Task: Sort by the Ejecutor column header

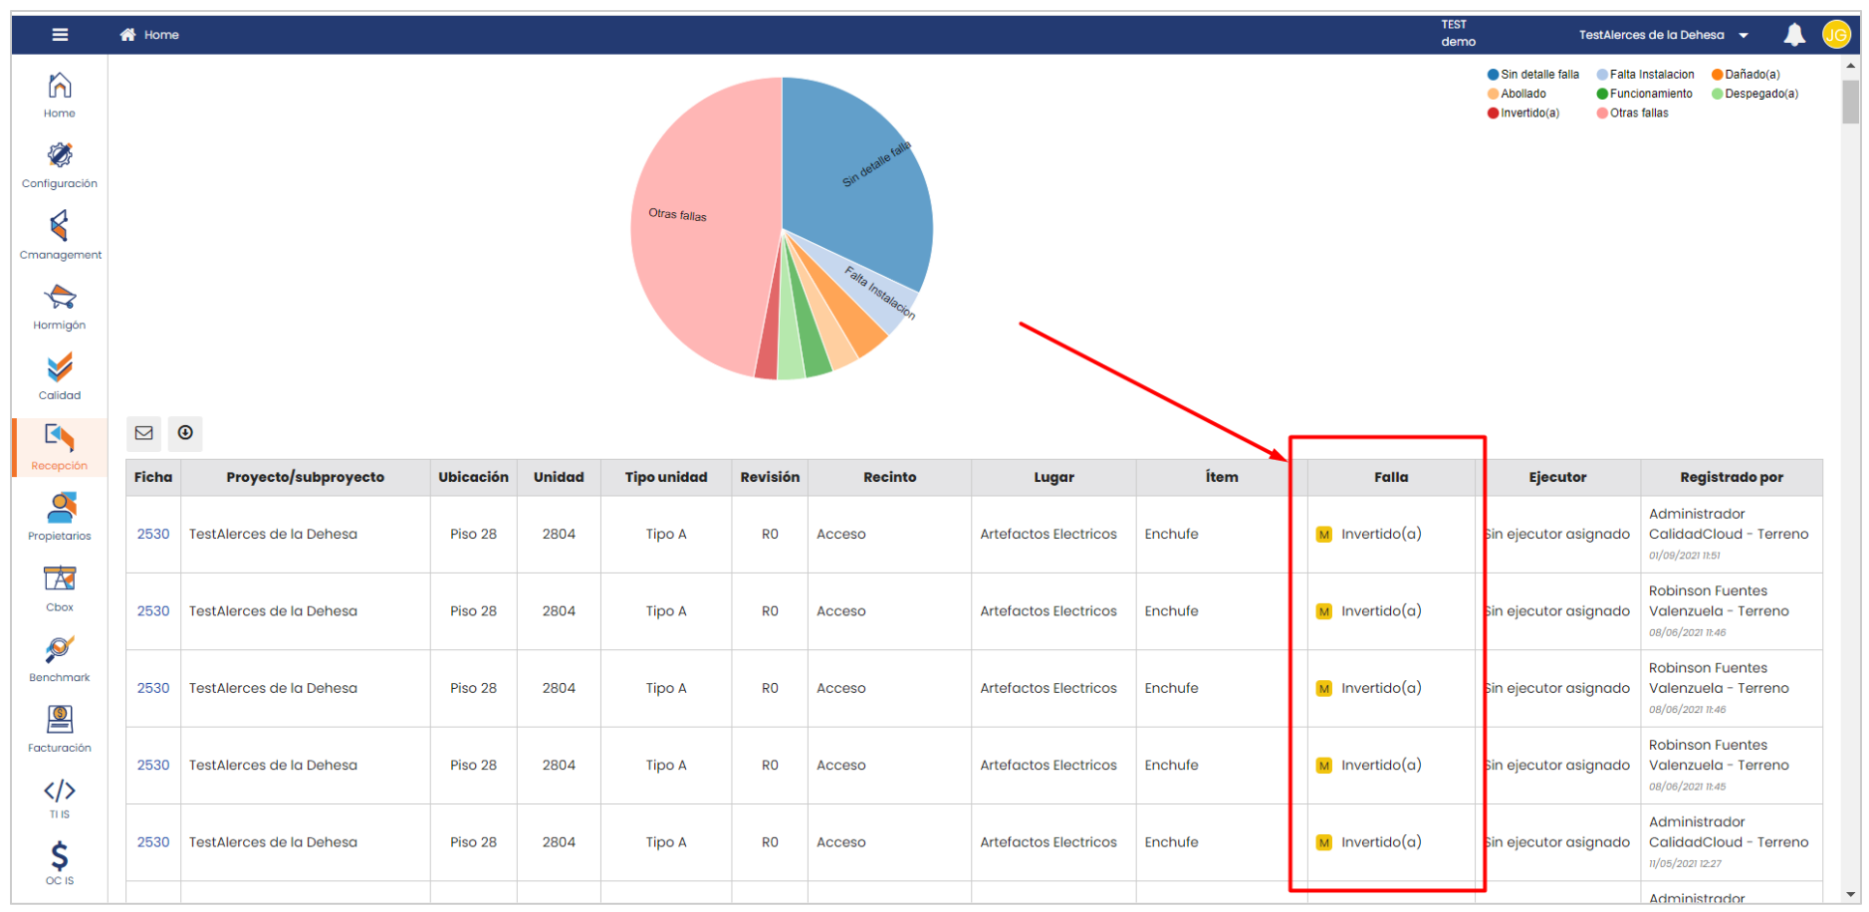Action: (x=1557, y=477)
